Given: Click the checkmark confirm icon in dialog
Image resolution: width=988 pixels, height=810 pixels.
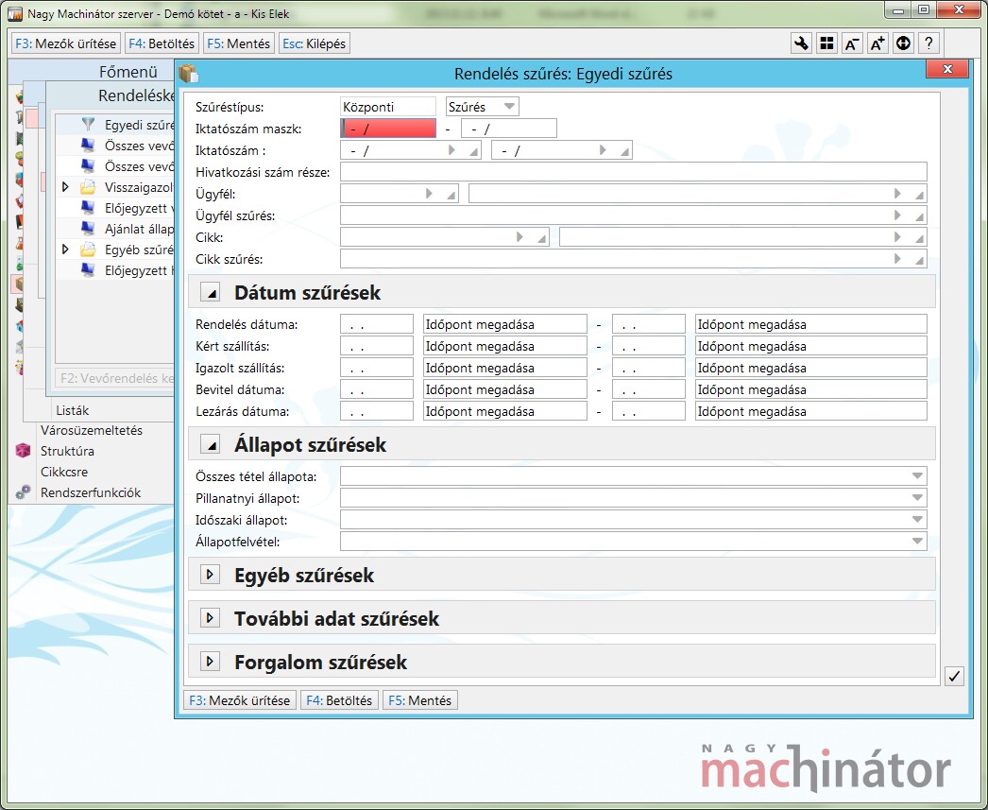Looking at the screenshot, I should [955, 677].
